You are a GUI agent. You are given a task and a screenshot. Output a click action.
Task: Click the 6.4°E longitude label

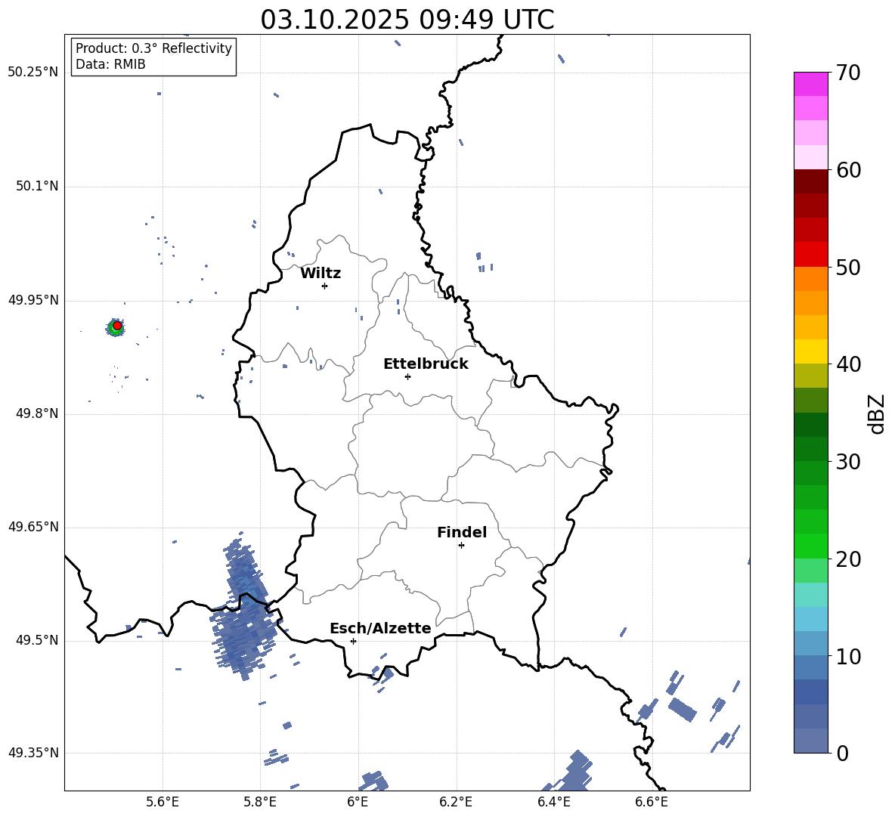[x=553, y=802]
